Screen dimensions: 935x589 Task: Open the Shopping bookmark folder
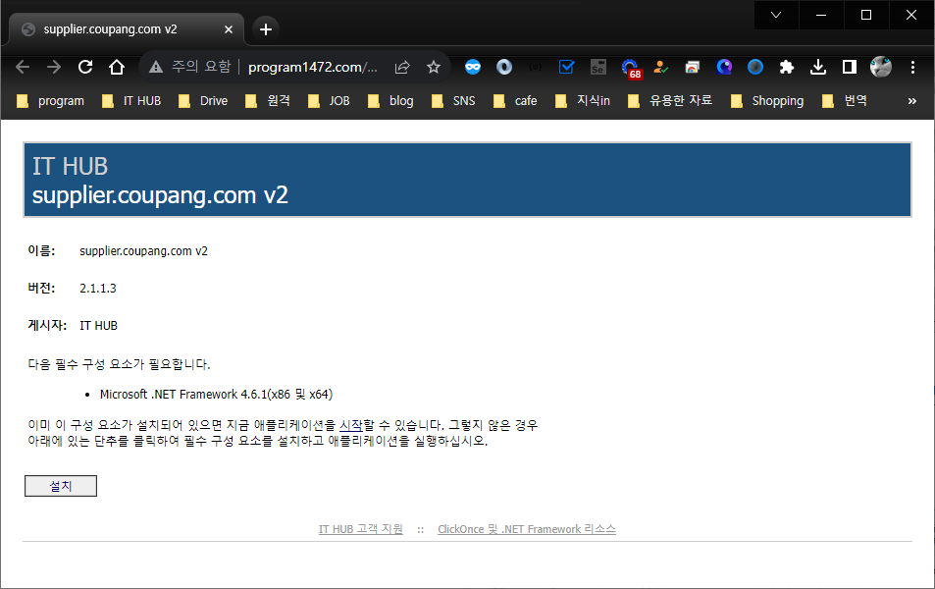767,100
